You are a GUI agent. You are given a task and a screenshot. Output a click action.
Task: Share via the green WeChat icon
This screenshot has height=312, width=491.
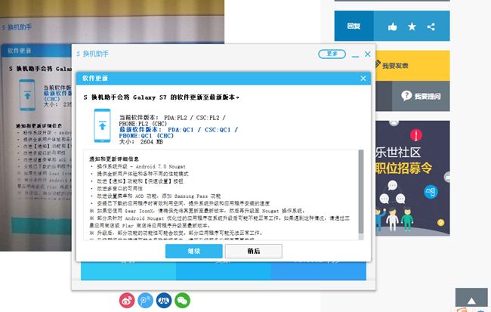182,300
